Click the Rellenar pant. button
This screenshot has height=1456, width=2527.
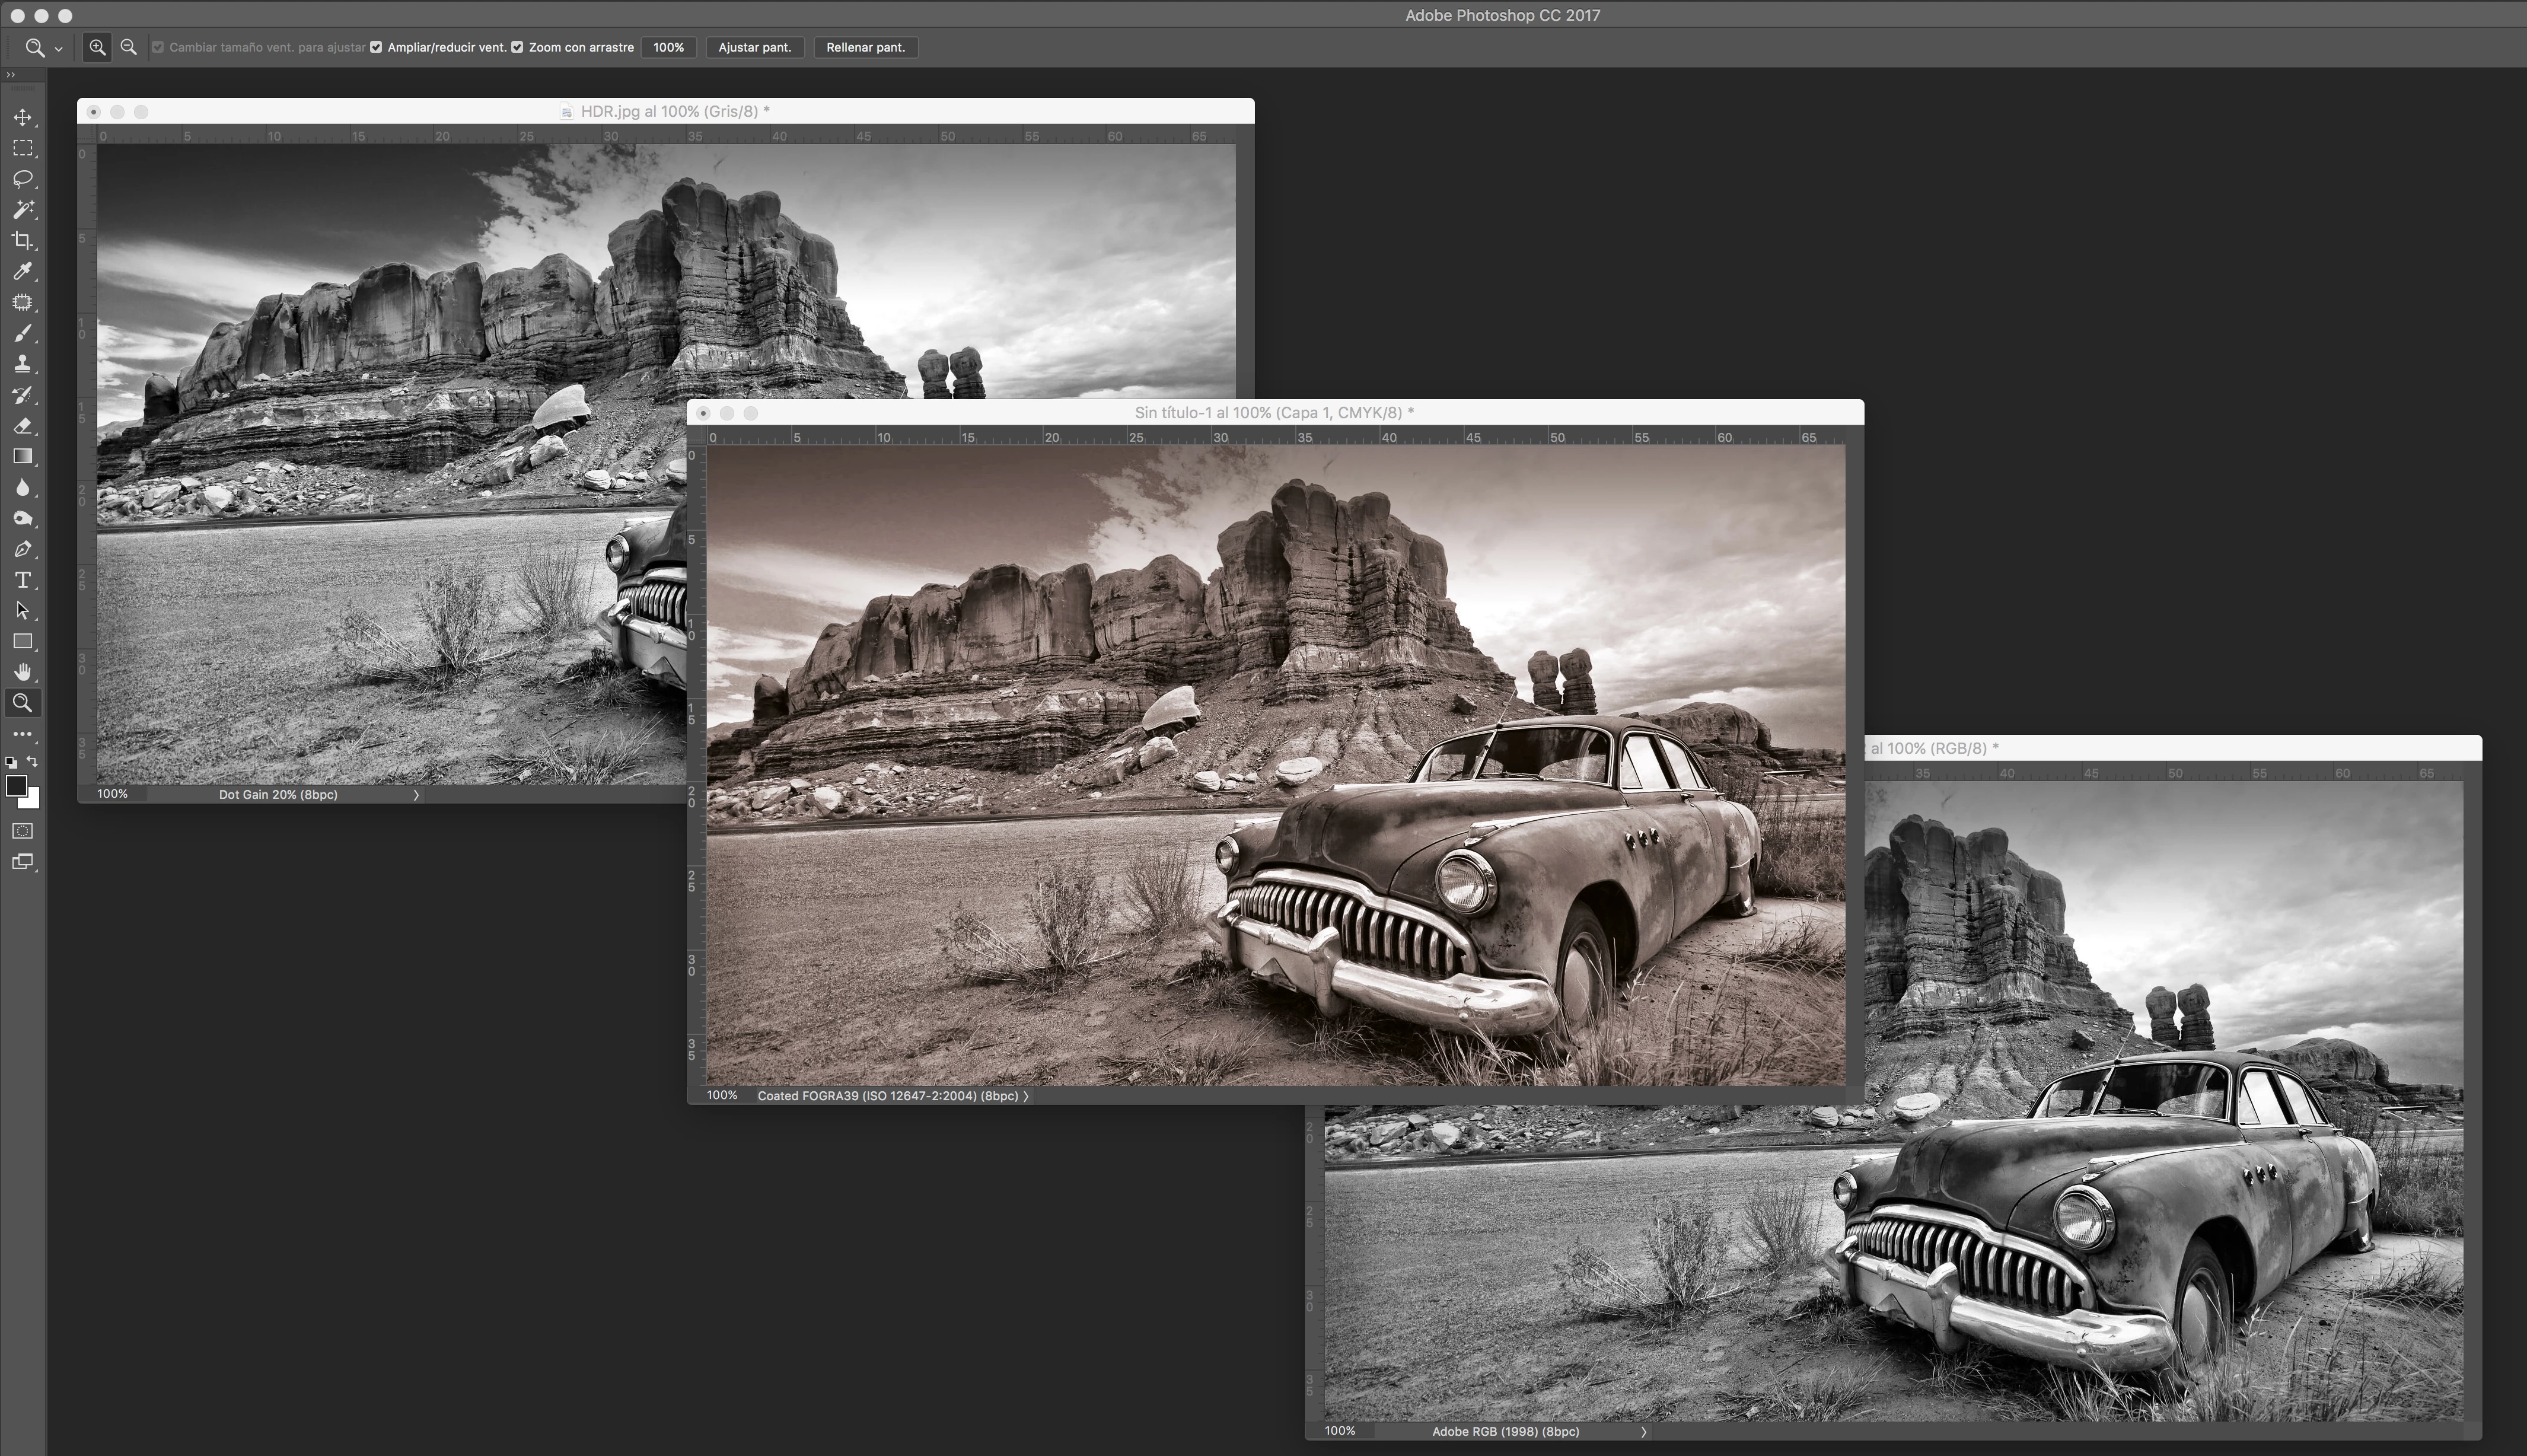pyautogui.click(x=865, y=47)
